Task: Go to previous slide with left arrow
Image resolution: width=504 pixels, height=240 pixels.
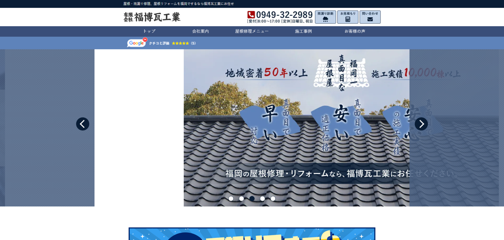Action: (82, 124)
